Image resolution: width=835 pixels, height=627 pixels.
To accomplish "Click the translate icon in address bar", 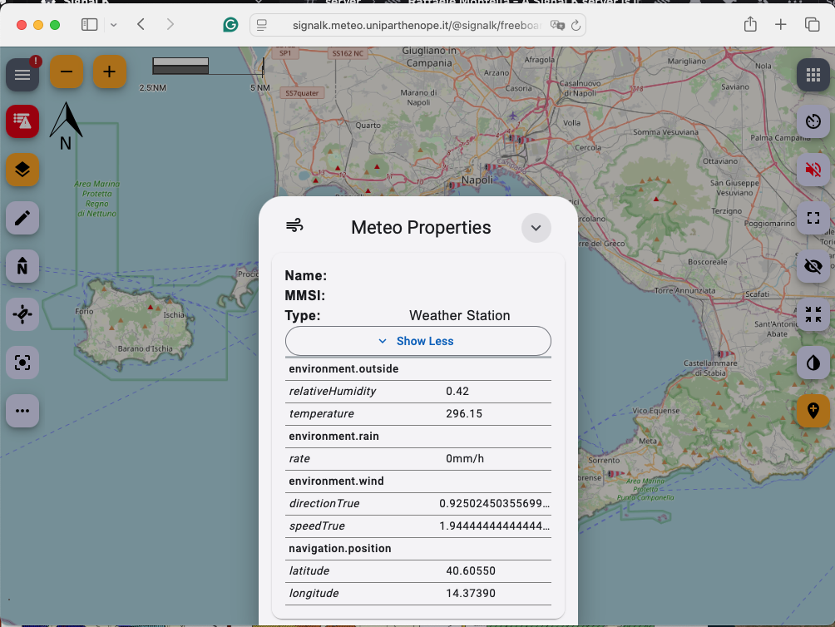I will tap(557, 25).
